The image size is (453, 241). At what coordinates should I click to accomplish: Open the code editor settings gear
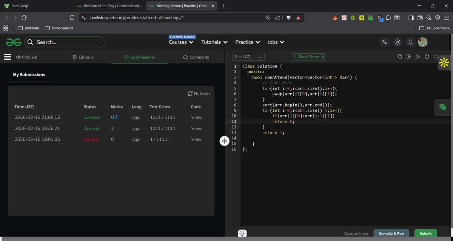click(418, 56)
